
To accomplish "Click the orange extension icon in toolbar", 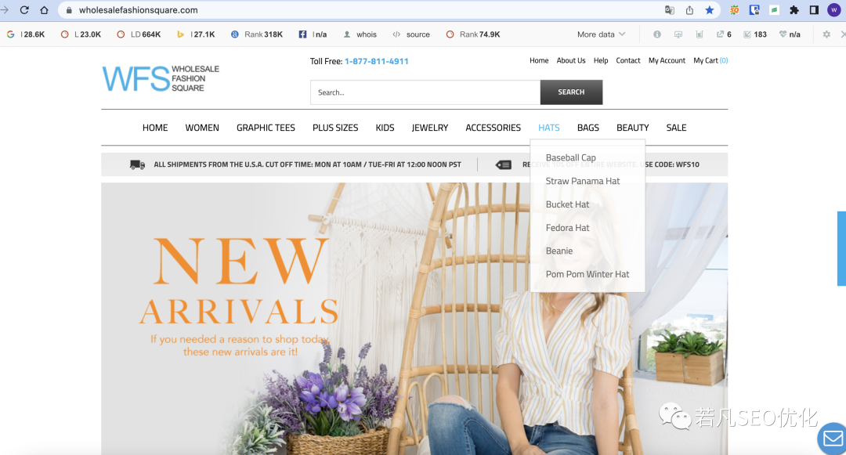I will click(x=734, y=9).
